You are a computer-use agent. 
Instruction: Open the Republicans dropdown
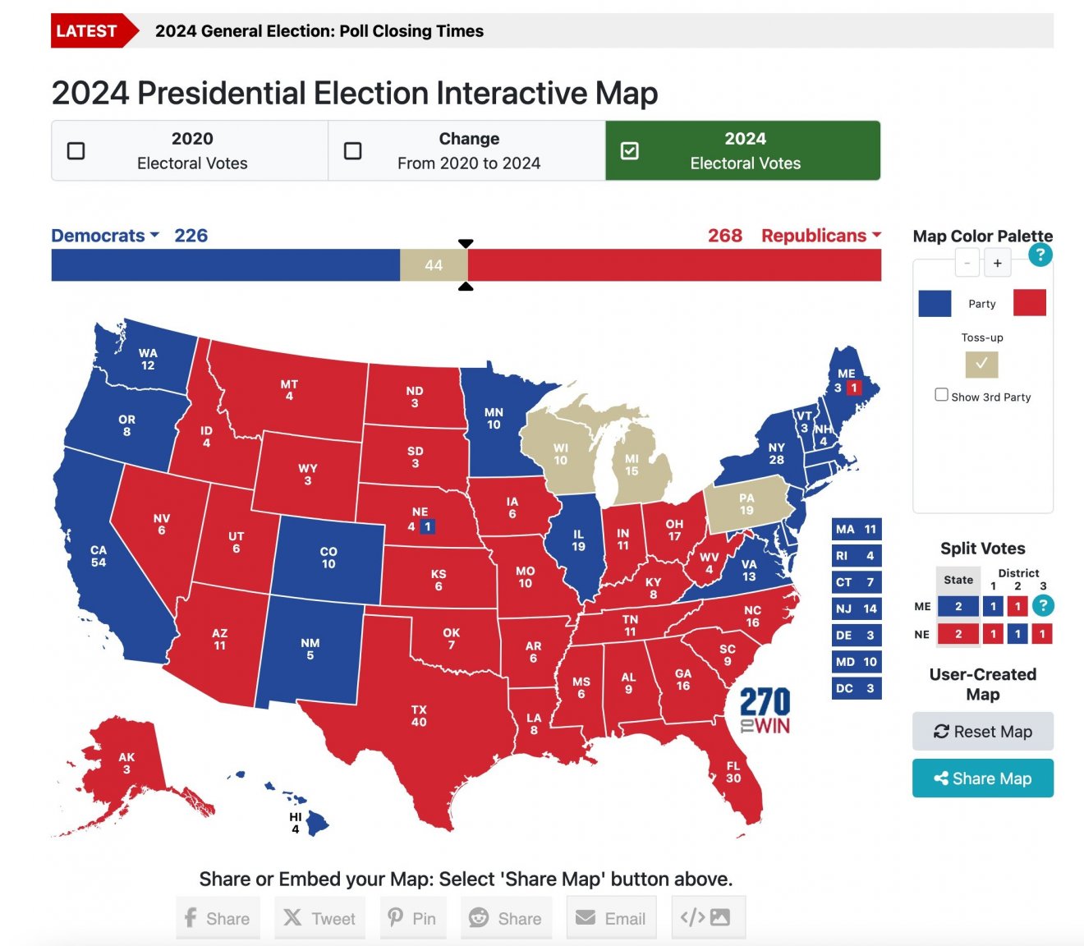[x=821, y=236]
